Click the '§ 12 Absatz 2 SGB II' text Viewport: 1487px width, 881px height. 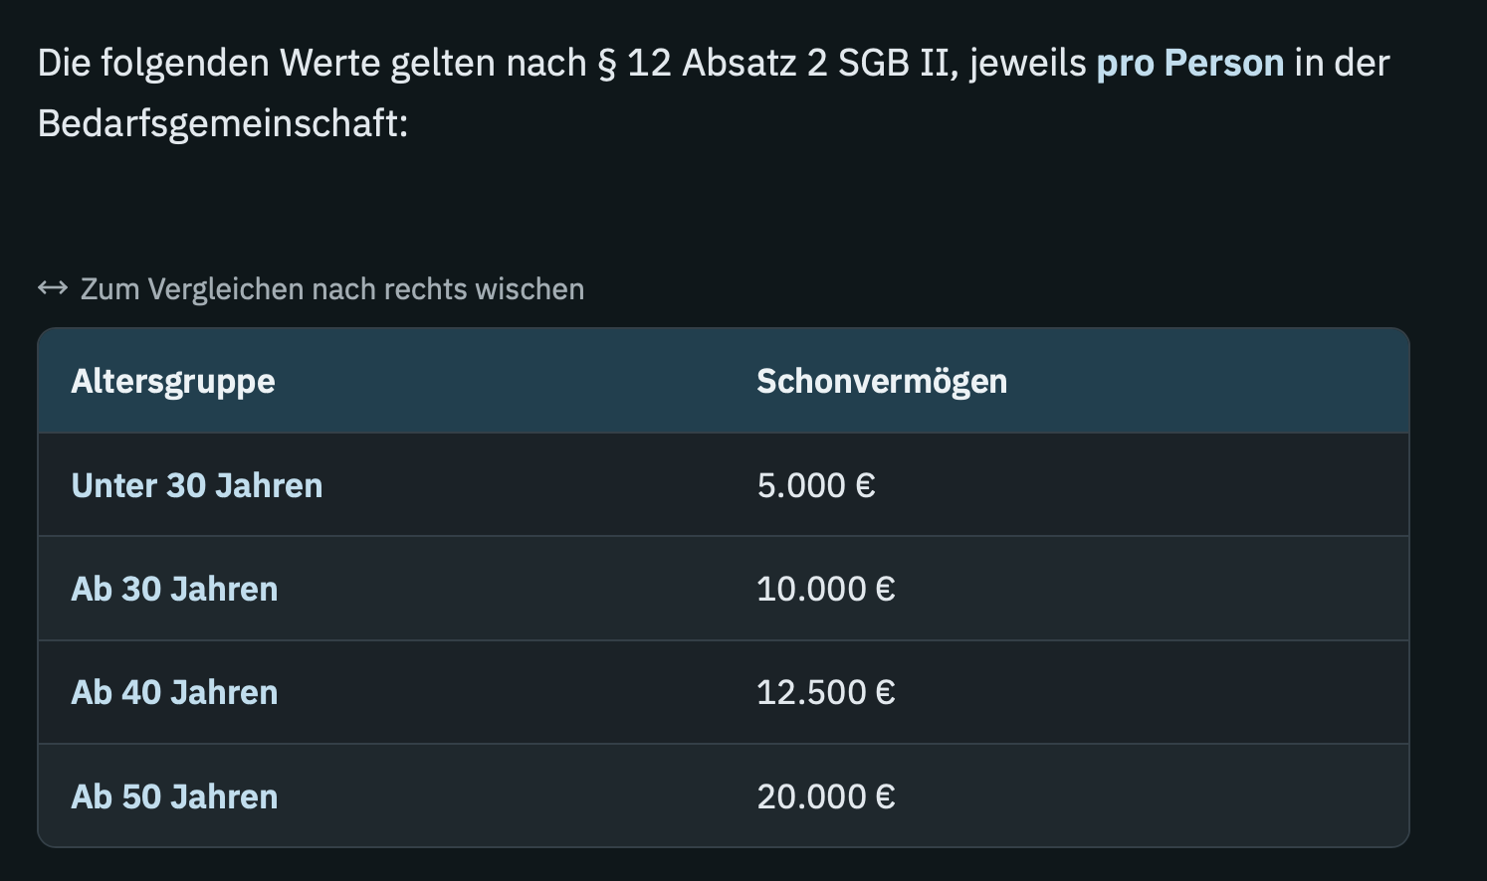(777, 63)
